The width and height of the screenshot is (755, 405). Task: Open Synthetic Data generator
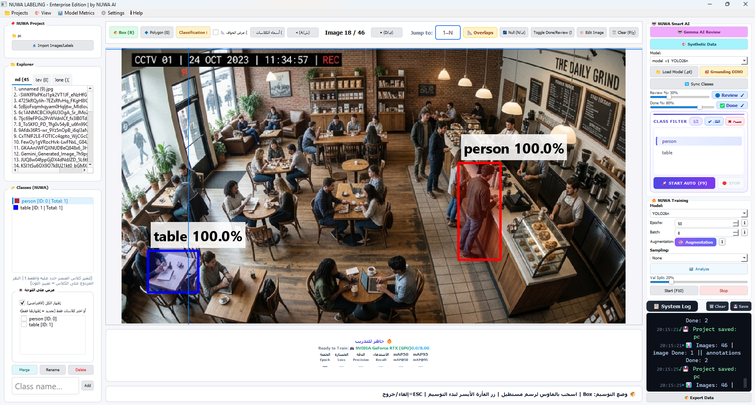pyautogui.click(x=699, y=44)
